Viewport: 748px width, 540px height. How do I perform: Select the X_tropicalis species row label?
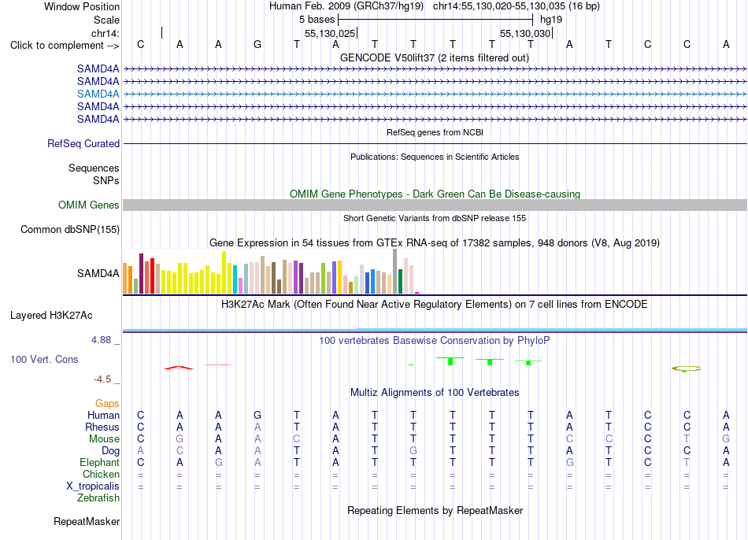click(x=93, y=486)
